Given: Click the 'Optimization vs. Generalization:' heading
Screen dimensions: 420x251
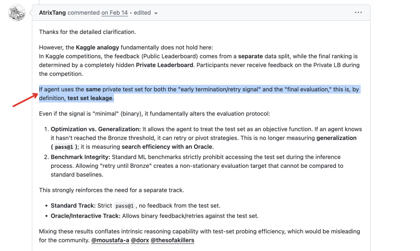Looking at the screenshot, I should [x=96, y=129].
